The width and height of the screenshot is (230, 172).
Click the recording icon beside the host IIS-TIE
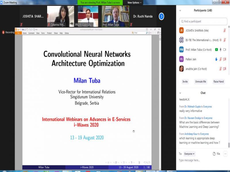(x=221, y=40)
